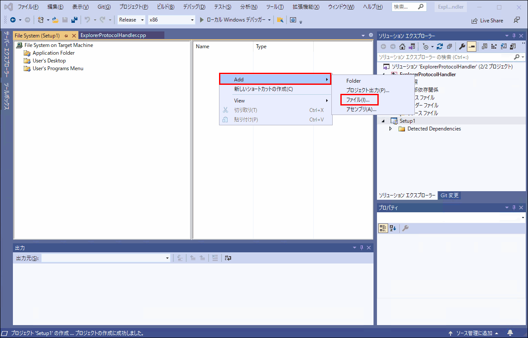Click the Clear All icon in Output panel

click(215, 258)
